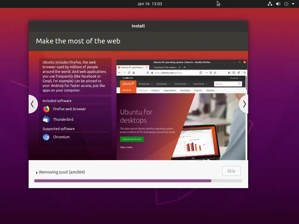299x224 pixels.
Task: Click the 'Supported software' heading
Action: tap(58, 129)
